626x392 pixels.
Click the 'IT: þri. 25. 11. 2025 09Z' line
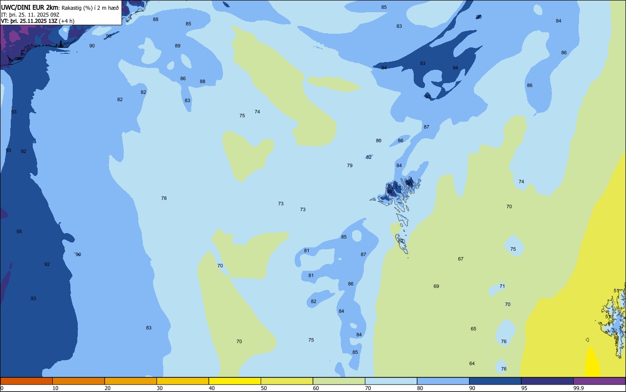[x=30, y=15]
